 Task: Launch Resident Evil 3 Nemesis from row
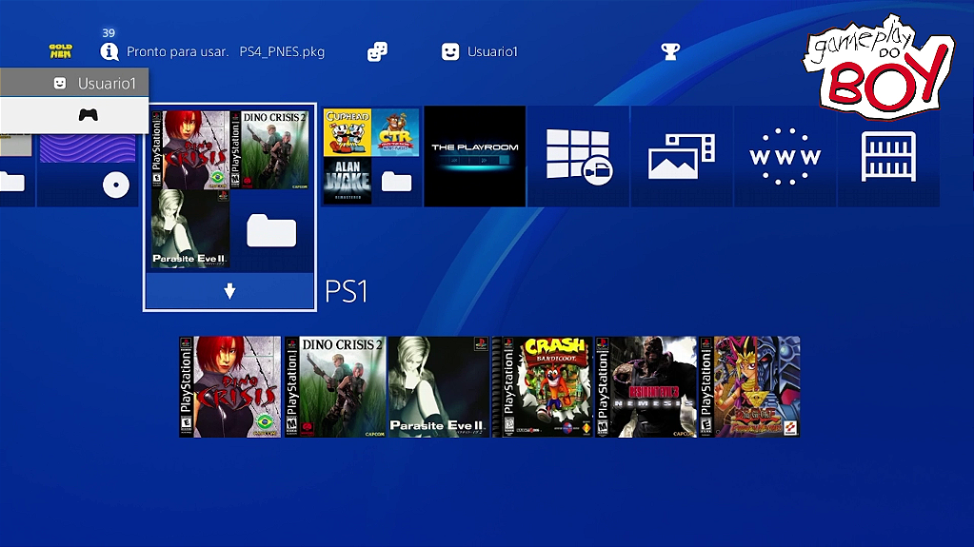click(646, 387)
